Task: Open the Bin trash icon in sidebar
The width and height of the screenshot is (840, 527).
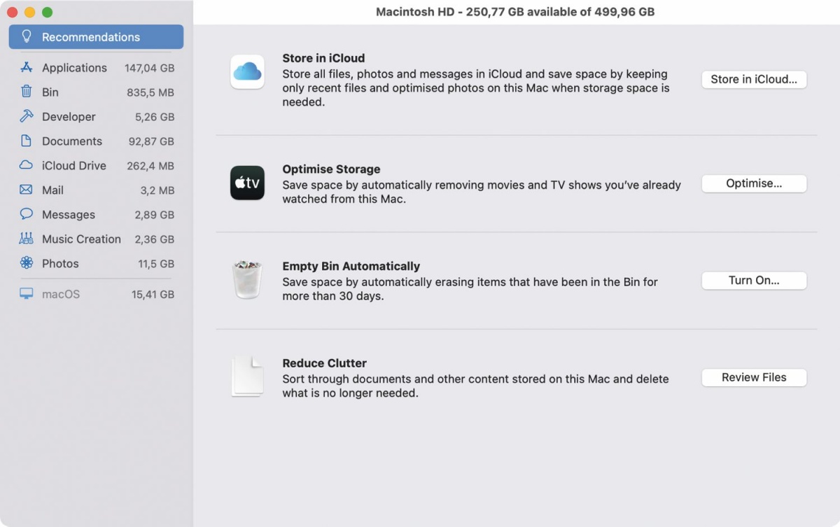Action: (27, 92)
